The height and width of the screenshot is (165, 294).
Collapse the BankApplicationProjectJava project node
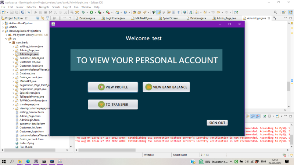(x=3, y=31)
